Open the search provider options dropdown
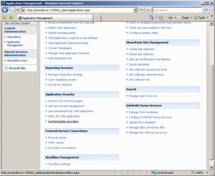Viewport: 215px width, 176px height. (x=210, y=10)
